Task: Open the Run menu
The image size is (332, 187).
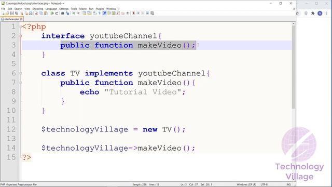Action: tap(91, 9)
